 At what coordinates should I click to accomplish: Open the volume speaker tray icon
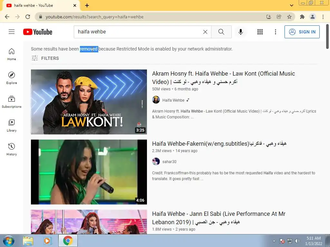click(297, 241)
